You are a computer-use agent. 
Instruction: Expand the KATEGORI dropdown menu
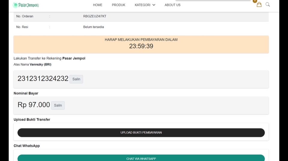point(145,5)
